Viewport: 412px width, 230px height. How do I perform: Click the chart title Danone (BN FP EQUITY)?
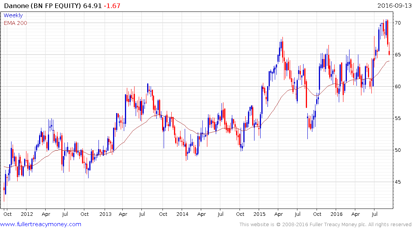(x=43, y=6)
